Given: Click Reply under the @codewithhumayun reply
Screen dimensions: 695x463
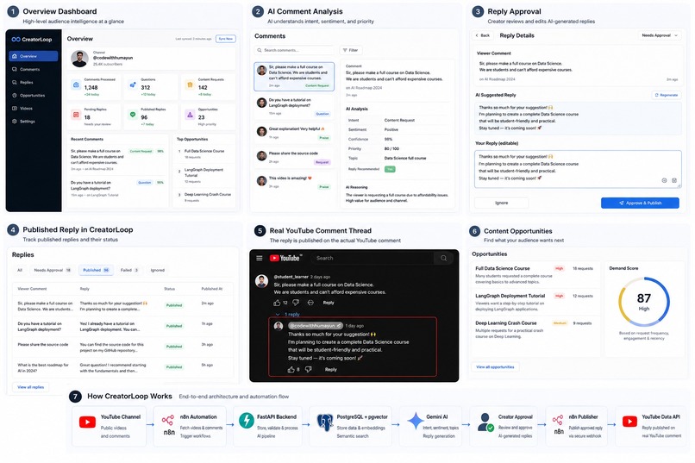Looking at the screenshot, I should pos(330,370).
